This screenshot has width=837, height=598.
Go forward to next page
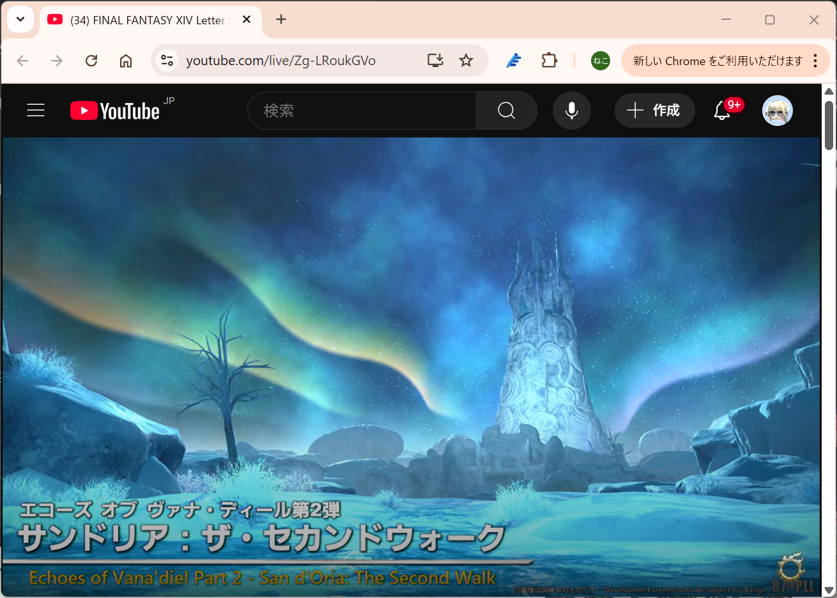tap(57, 61)
